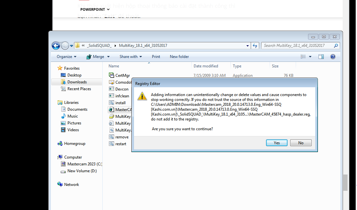
Task: Click the Help question mark icon
Action: 333,57
